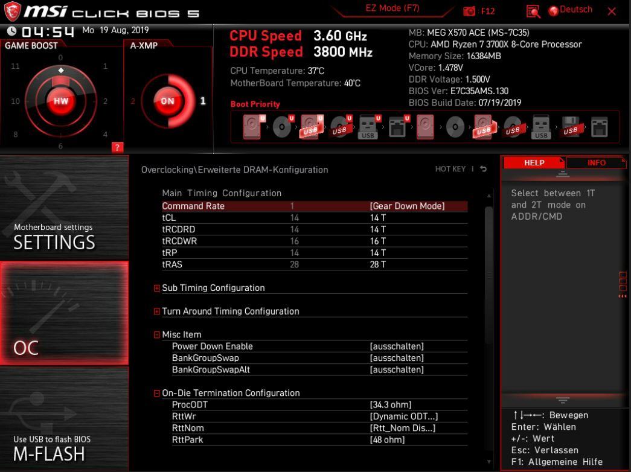Edit the tRP 14 T value field

pos(378,253)
